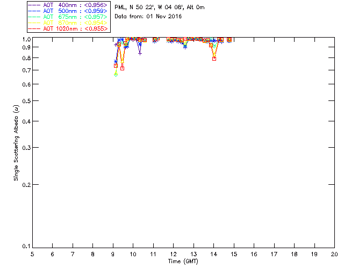
Task: Click the purple plus marker near 10.3 GMT
Action: 140,53
